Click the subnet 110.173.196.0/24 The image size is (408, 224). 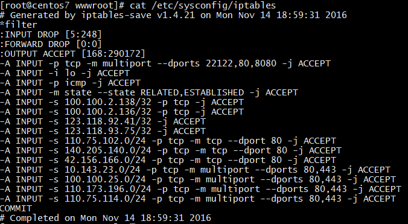coord(108,189)
